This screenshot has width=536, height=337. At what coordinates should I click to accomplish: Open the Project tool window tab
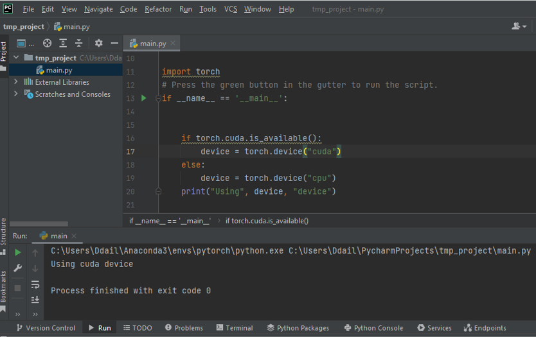coord(4,56)
